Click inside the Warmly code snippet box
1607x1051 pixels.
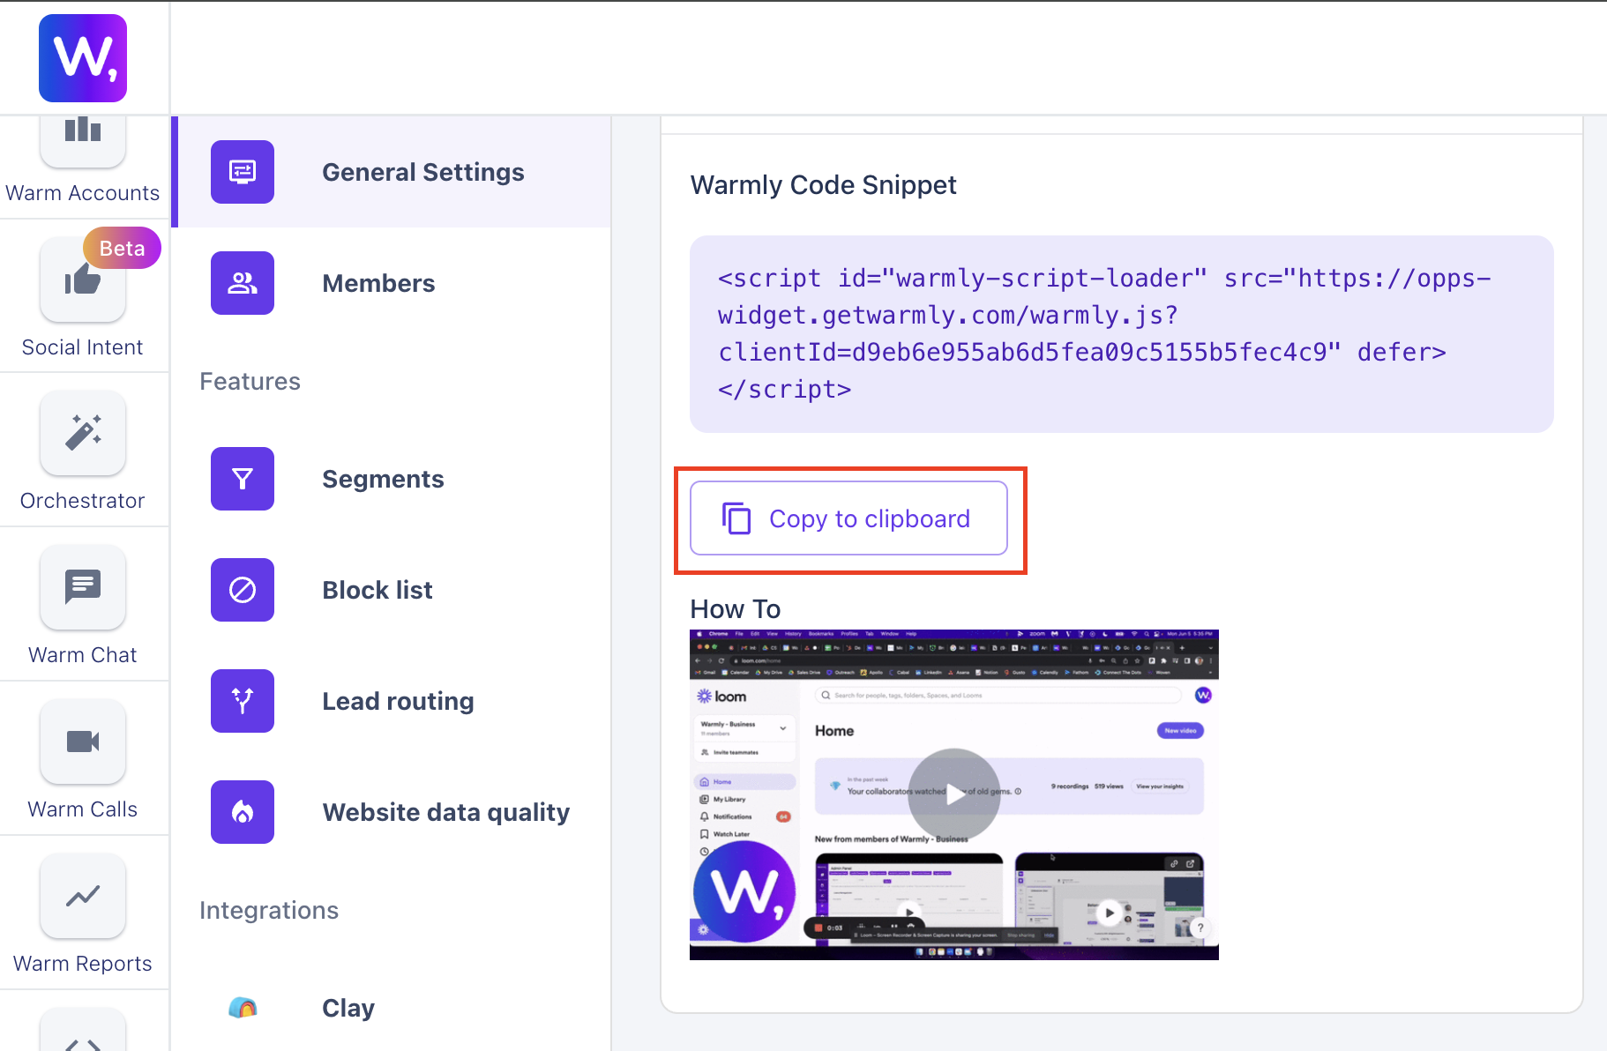point(1121,333)
